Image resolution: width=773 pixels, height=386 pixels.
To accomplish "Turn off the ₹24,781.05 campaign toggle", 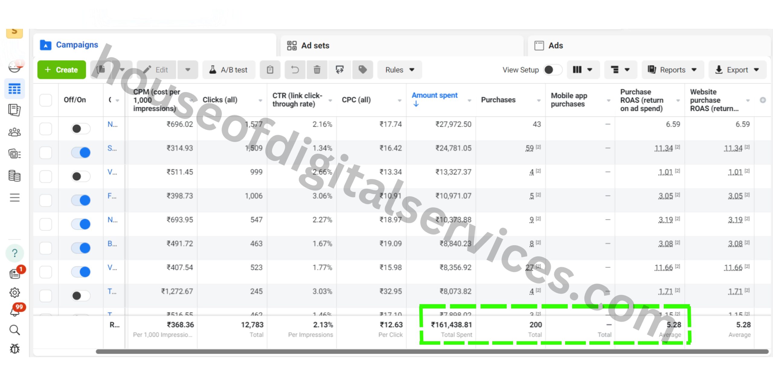I will (x=81, y=153).
